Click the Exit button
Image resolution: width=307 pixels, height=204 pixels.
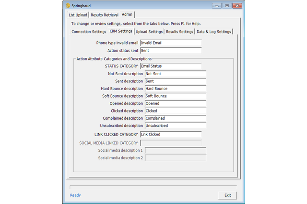click(x=227, y=195)
